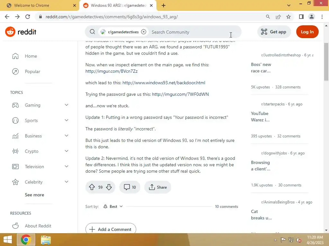The image size is (329, 246).
Task: Open the tab search dropdown arrow
Action: [x=289, y=5]
